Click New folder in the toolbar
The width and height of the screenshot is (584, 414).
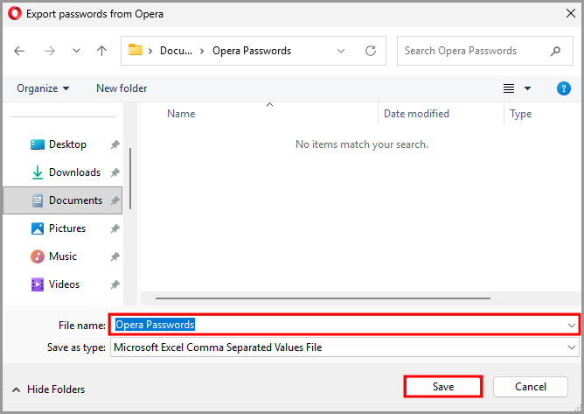point(122,88)
